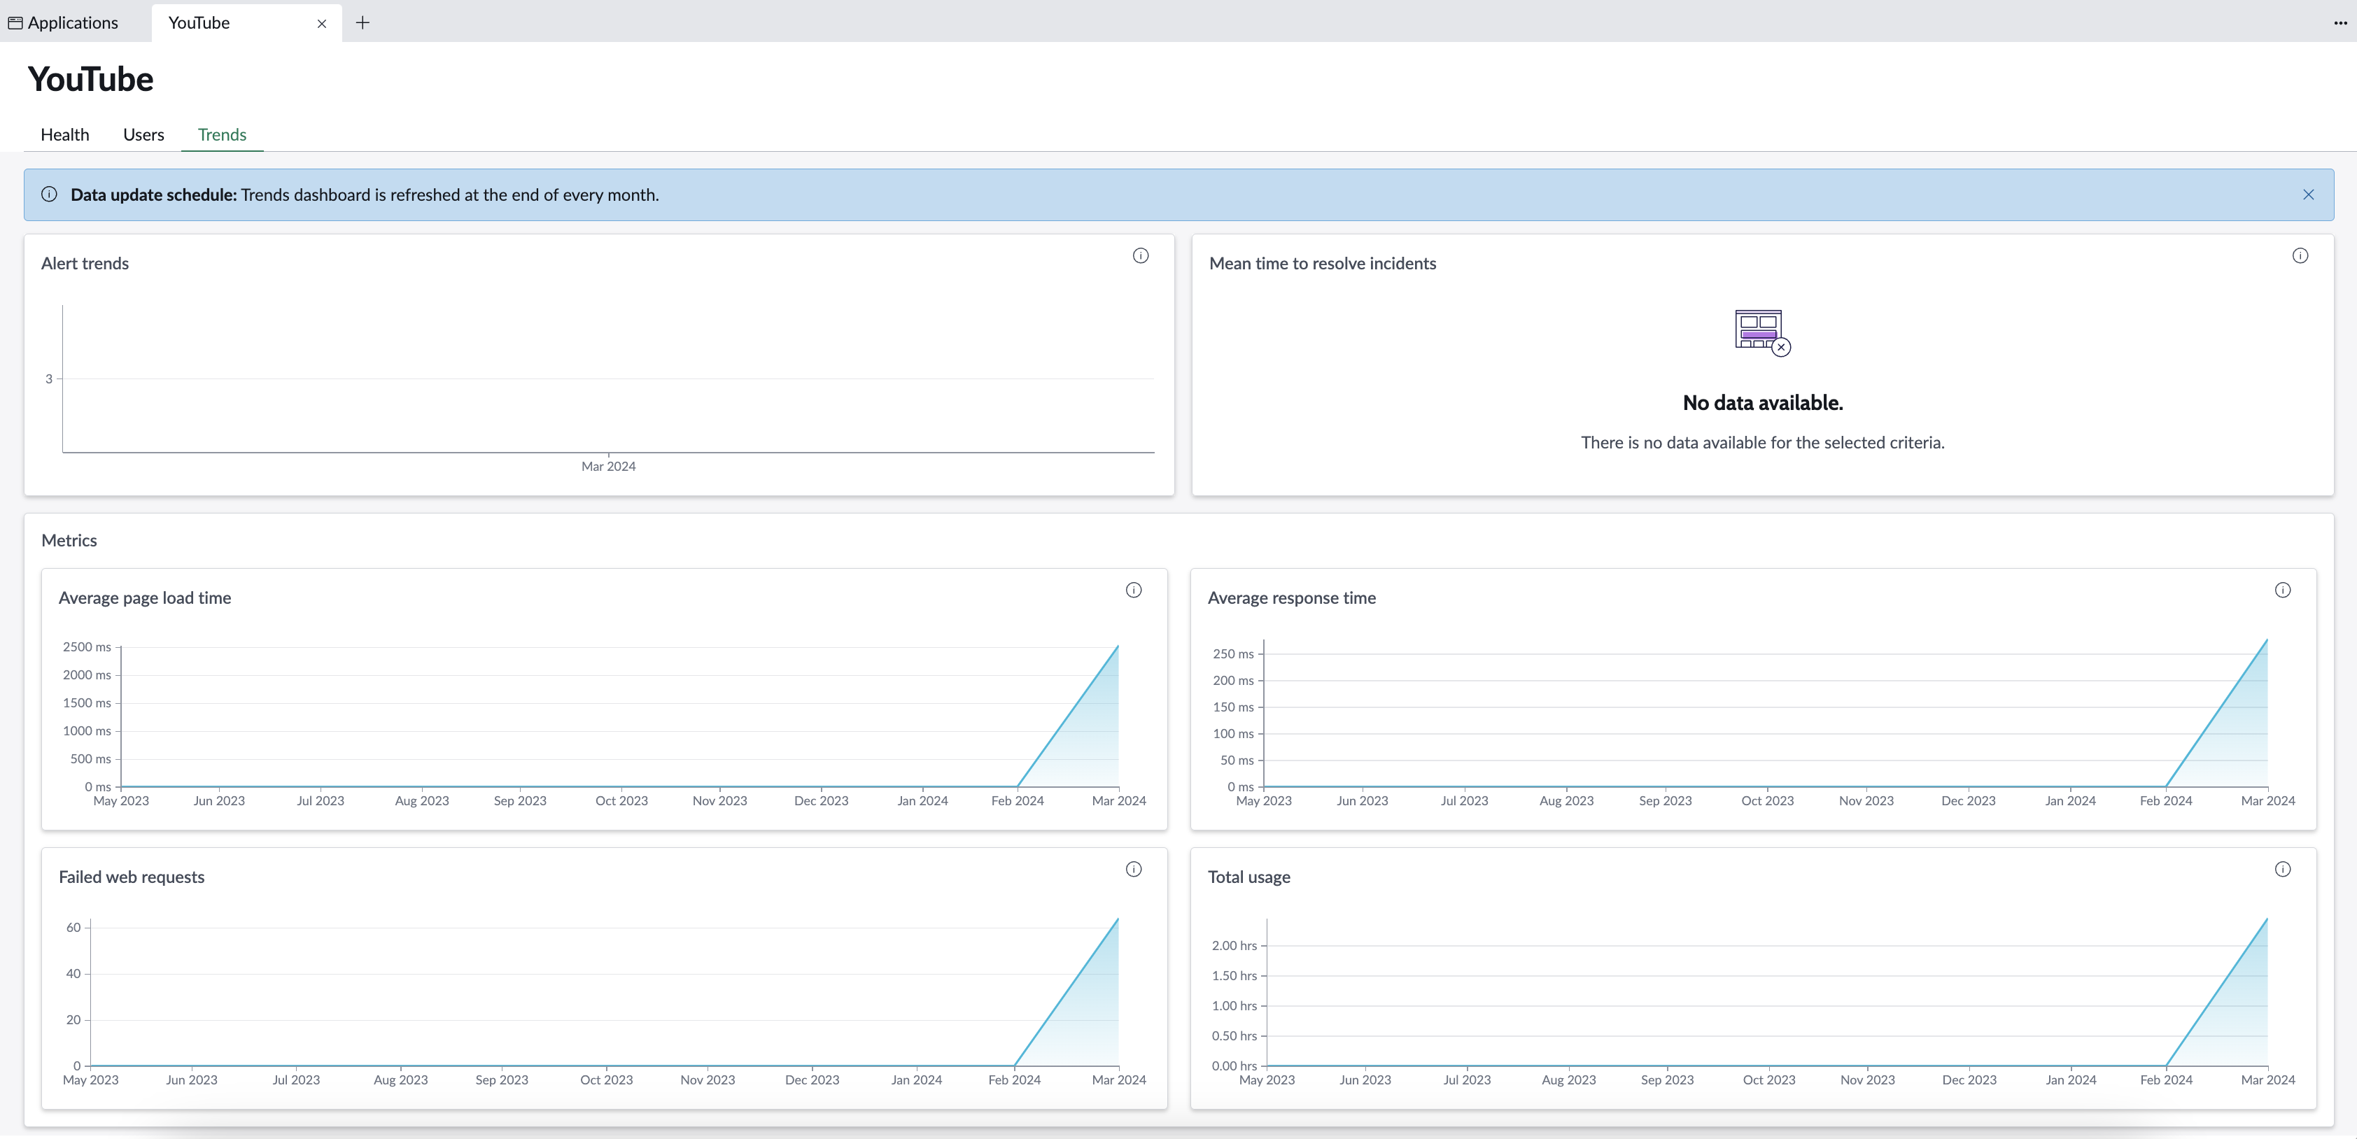This screenshot has width=2357, height=1139.
Task: Click the Alert trends title
Action: (x=85, y=264)
